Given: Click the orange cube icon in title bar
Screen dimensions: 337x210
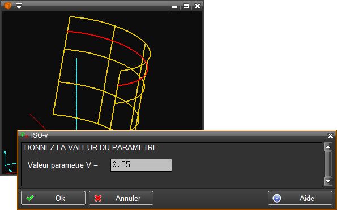Looking at the screenshot, I should click(7, 6).
